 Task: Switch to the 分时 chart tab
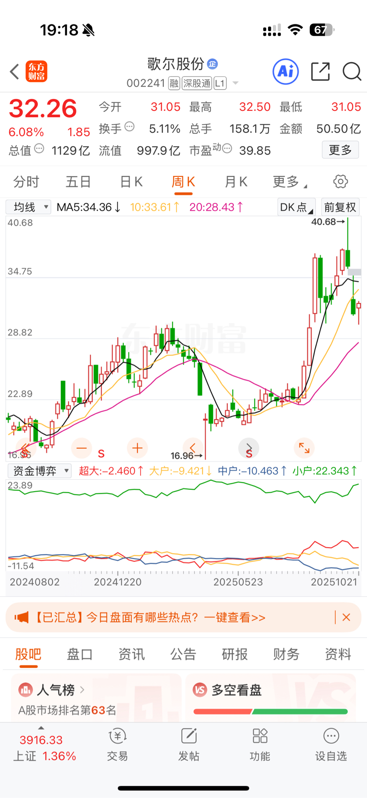click(x=26, y=182)
